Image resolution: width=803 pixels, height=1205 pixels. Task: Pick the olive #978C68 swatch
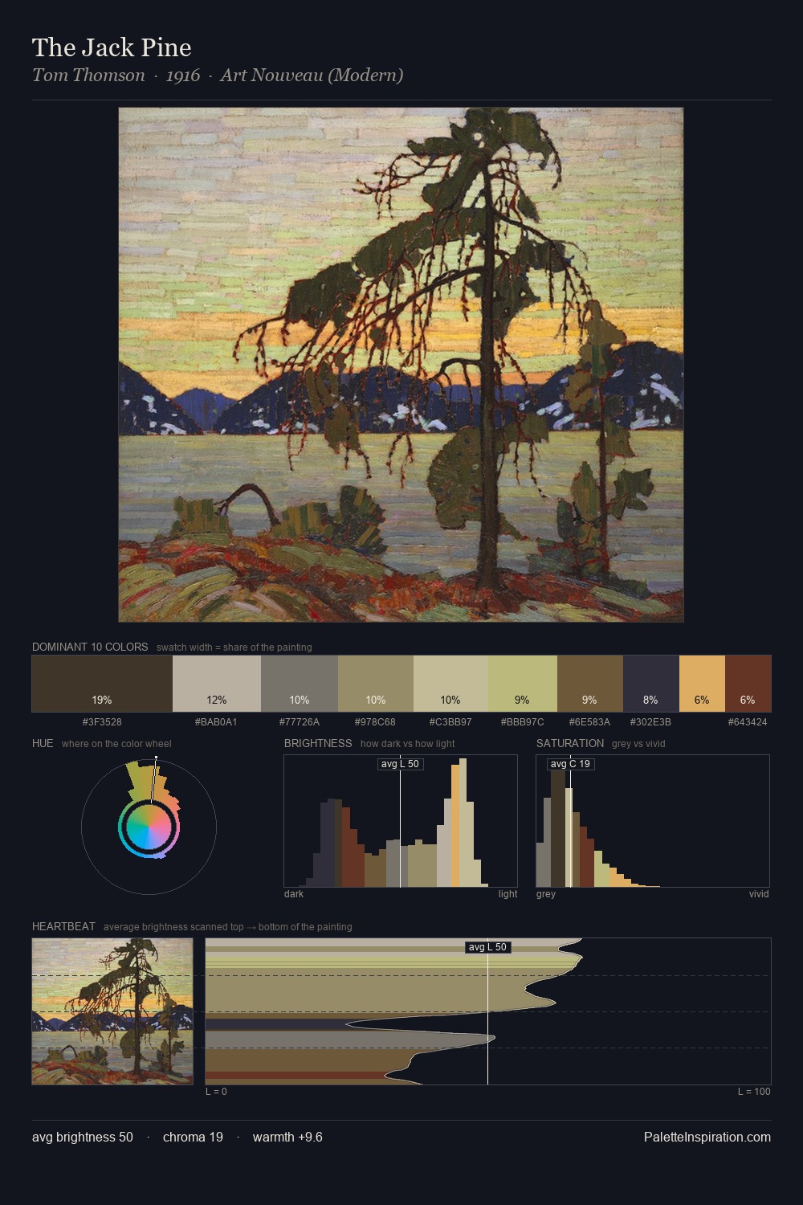(x=376, y=684)
